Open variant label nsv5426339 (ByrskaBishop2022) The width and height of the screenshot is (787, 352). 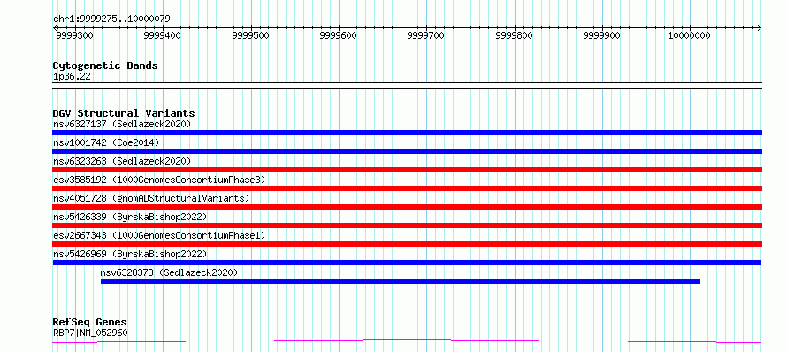[x=130, y=217]
